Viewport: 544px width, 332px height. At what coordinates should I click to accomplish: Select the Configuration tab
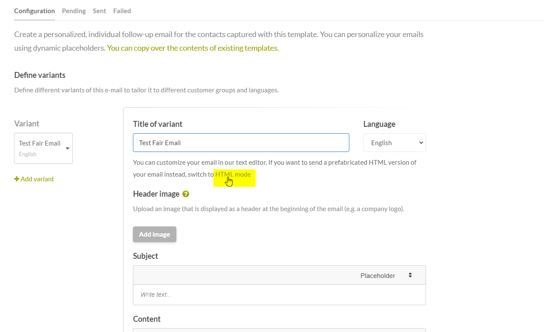[35, 11]
